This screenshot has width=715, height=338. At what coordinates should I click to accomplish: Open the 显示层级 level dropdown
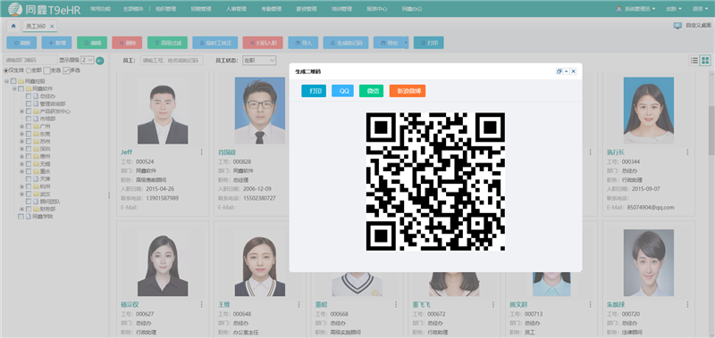[87, 60]
